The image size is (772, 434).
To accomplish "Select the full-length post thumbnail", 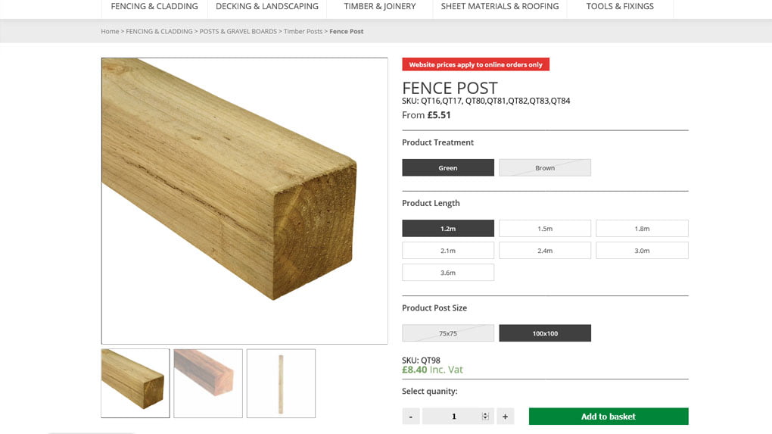I will tap(281, 382).
